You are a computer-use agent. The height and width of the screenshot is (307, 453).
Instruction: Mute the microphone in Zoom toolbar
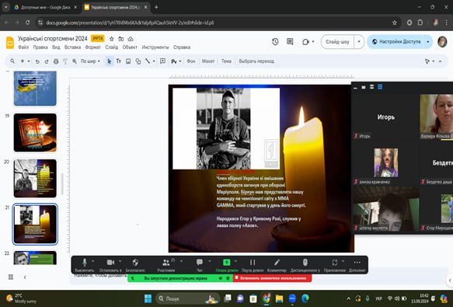[x=85, y=265]
